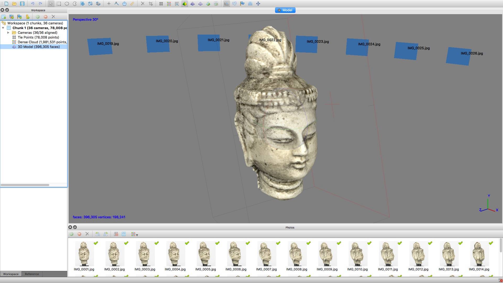The width and height of the screenshot is (503, 283).
Task: Click the Model view tab
Action: pyautogui.click(x=285, y=10)
